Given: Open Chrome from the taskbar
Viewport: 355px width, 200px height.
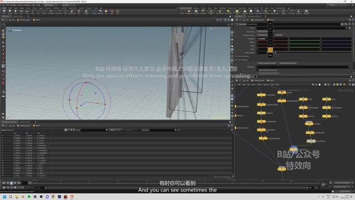Looking at the screenshot, I should point(53,197).
